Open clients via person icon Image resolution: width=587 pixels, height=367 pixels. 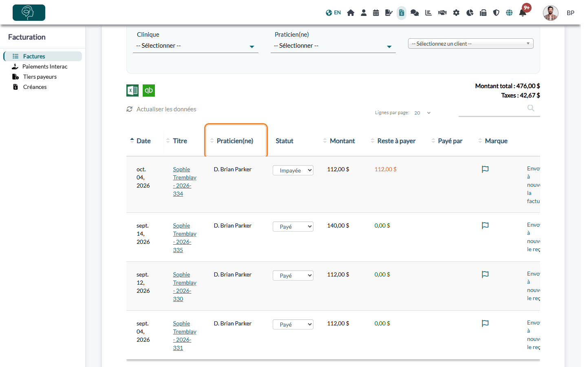(364, 13)
